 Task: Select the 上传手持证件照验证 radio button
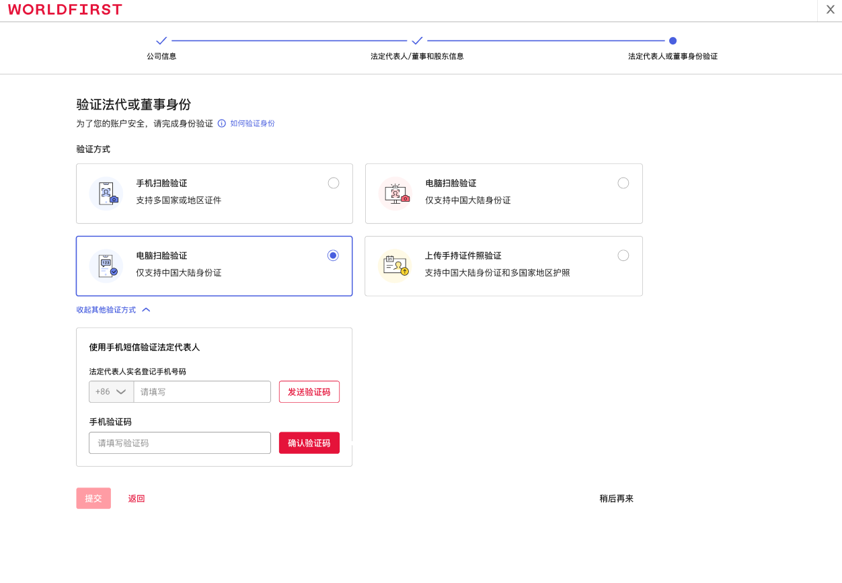(623, 256)
